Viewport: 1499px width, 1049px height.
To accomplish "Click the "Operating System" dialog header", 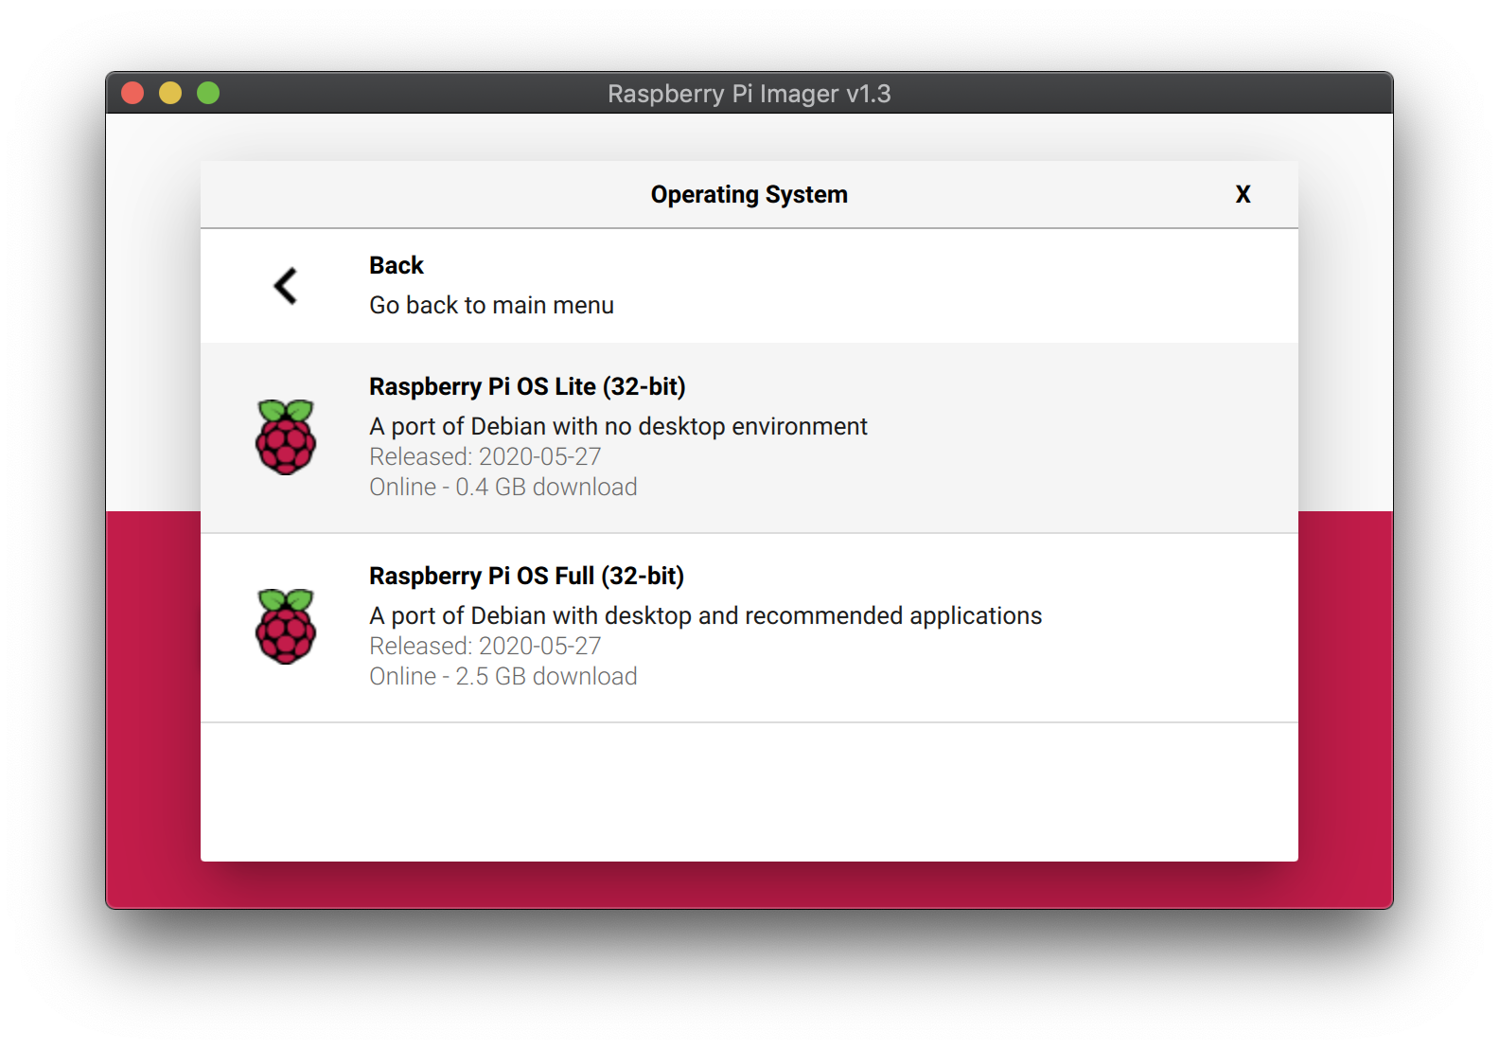I will 749,194.
